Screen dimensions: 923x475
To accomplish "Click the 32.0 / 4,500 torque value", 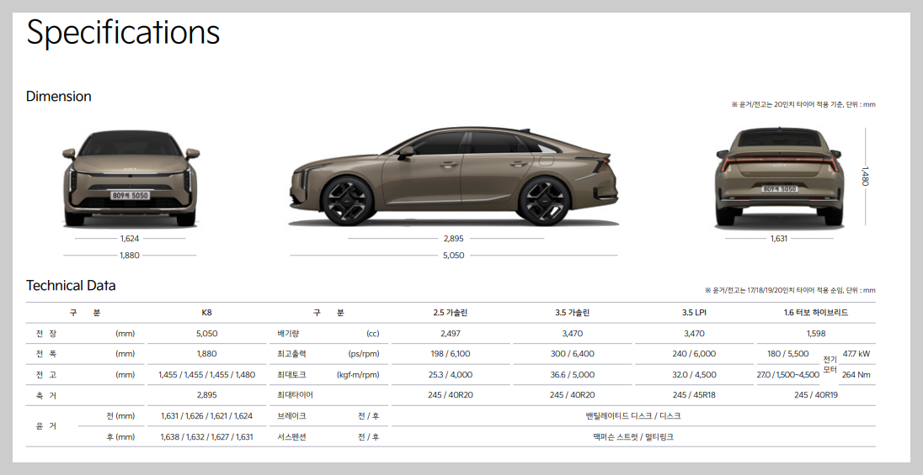I will click(694, 374).
